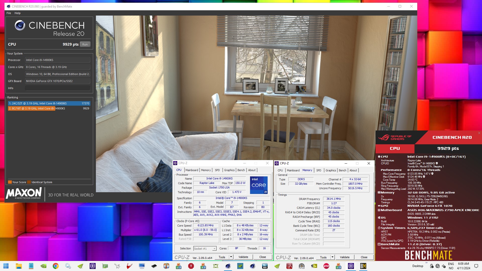Click the Cinebench sphere logo
Screen dimensions: 482x271
tap(20, 25)
